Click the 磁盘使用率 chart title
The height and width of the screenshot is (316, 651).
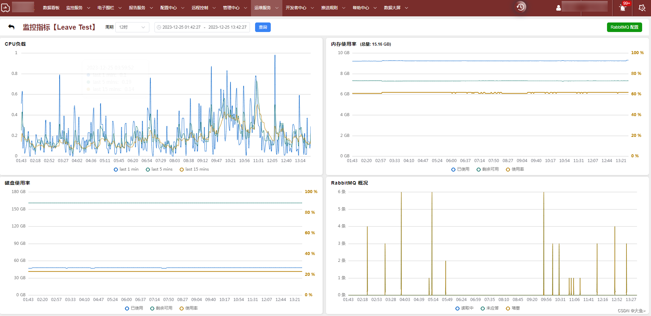pyautogui.click(x=17, y=183)
